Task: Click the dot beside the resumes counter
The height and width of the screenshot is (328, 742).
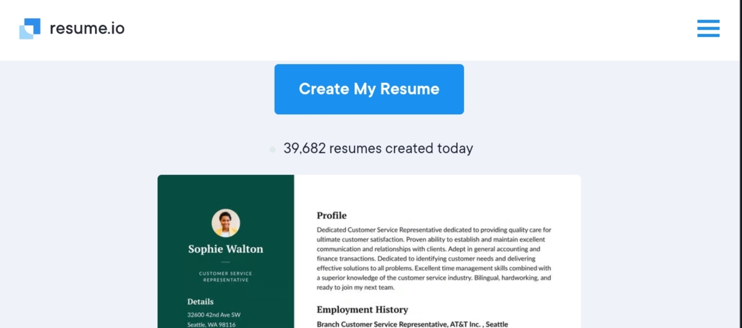Action: point(272,149)
